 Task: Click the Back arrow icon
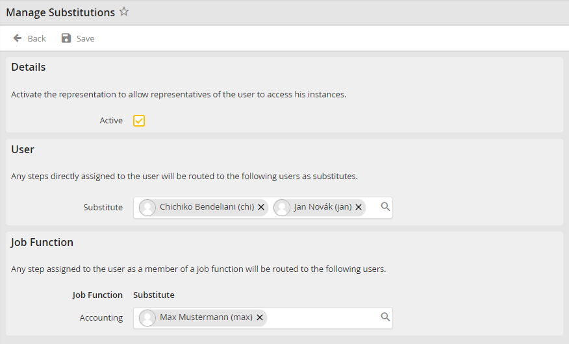coord(18,38)
